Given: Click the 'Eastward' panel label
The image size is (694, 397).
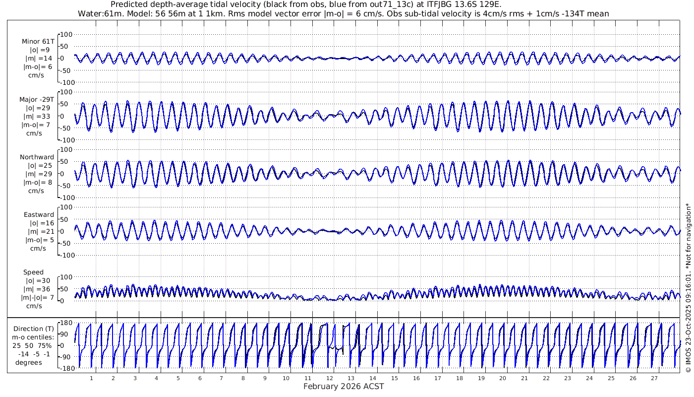Looking at the screenshot, I should pyautogui.click(x=38, y=214).
